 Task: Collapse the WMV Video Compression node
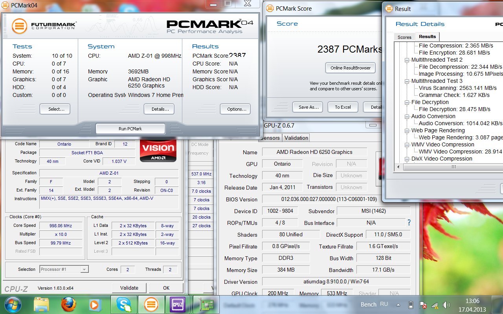point(407,145)
